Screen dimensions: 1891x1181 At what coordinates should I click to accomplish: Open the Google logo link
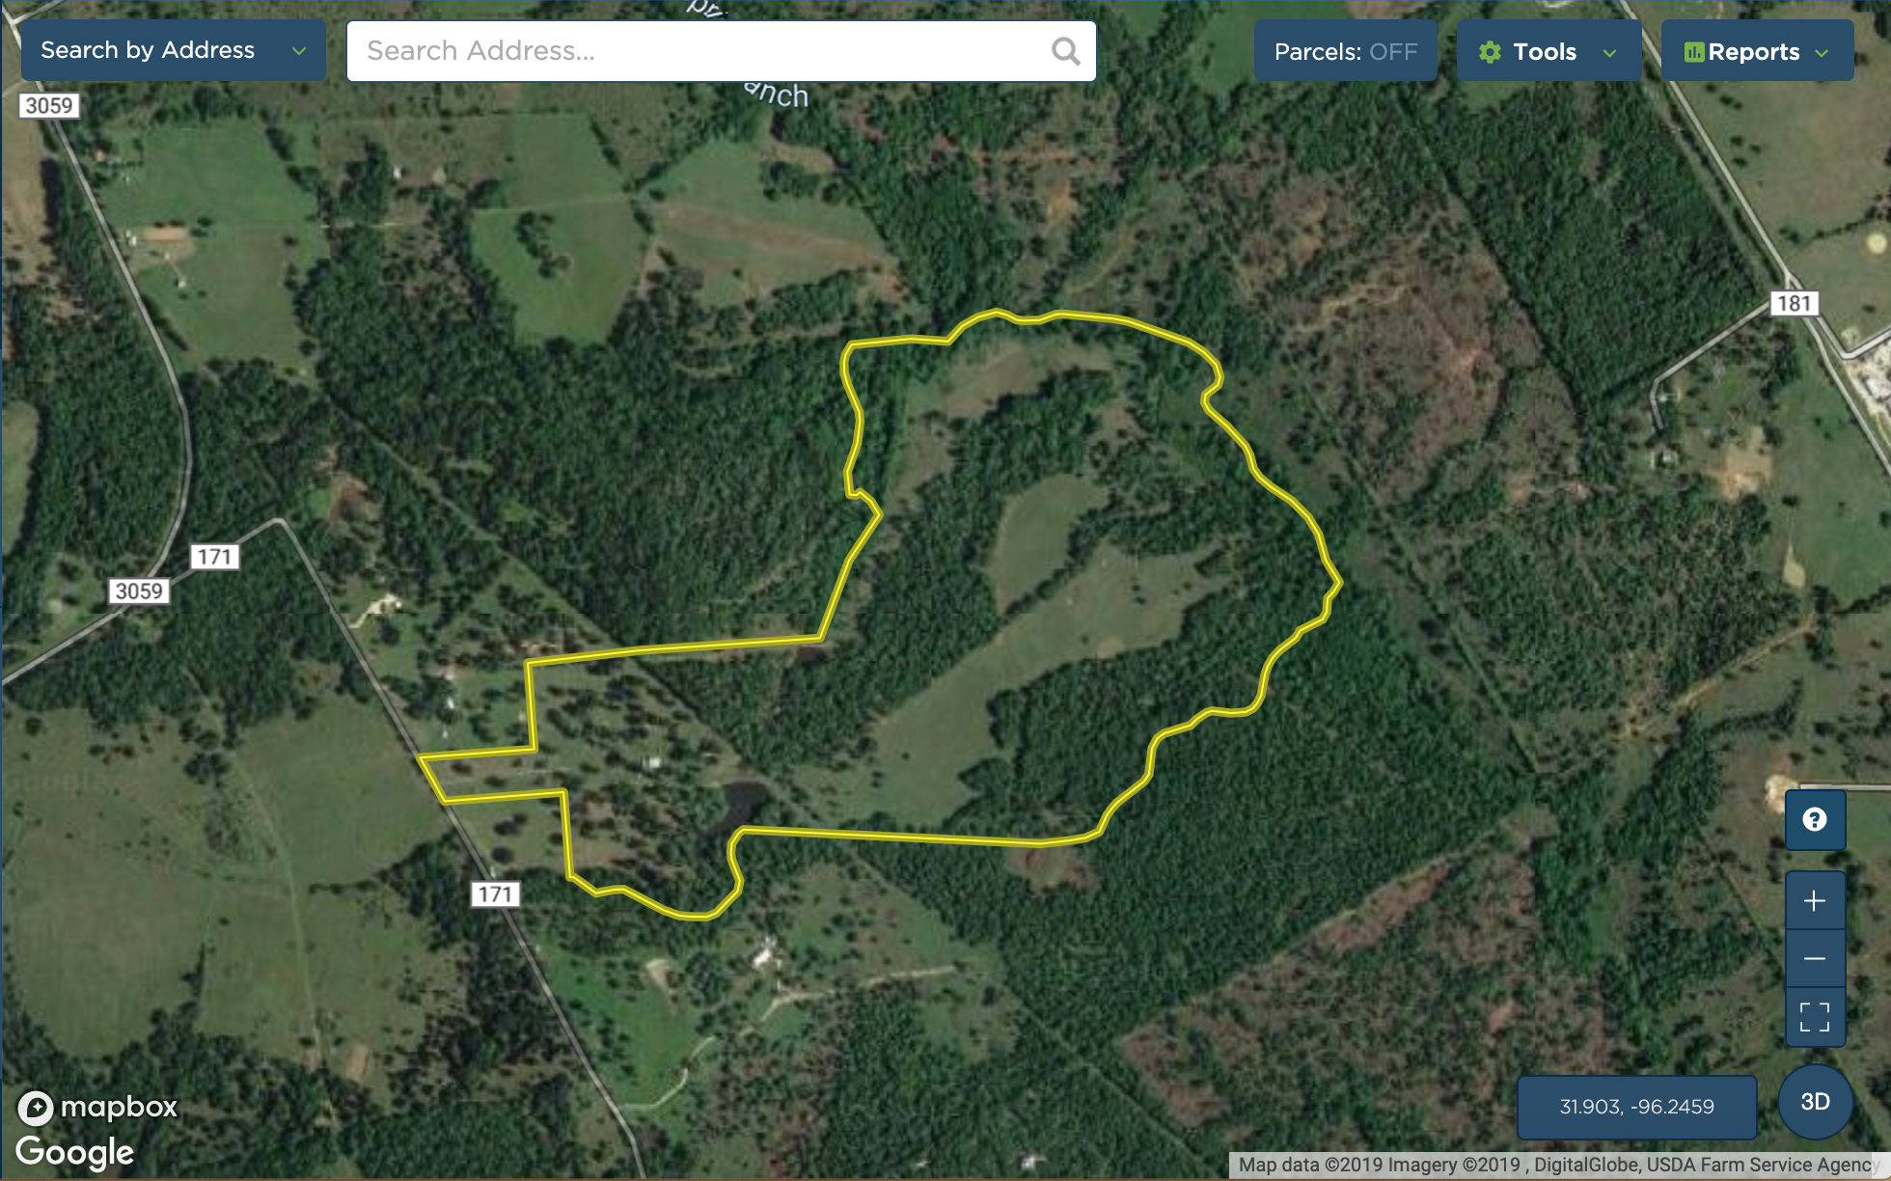click(75, 1152)
